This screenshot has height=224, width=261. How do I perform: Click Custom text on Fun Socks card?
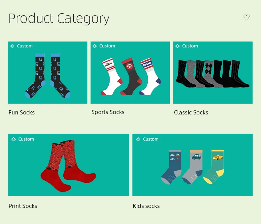tap(25, 46)
